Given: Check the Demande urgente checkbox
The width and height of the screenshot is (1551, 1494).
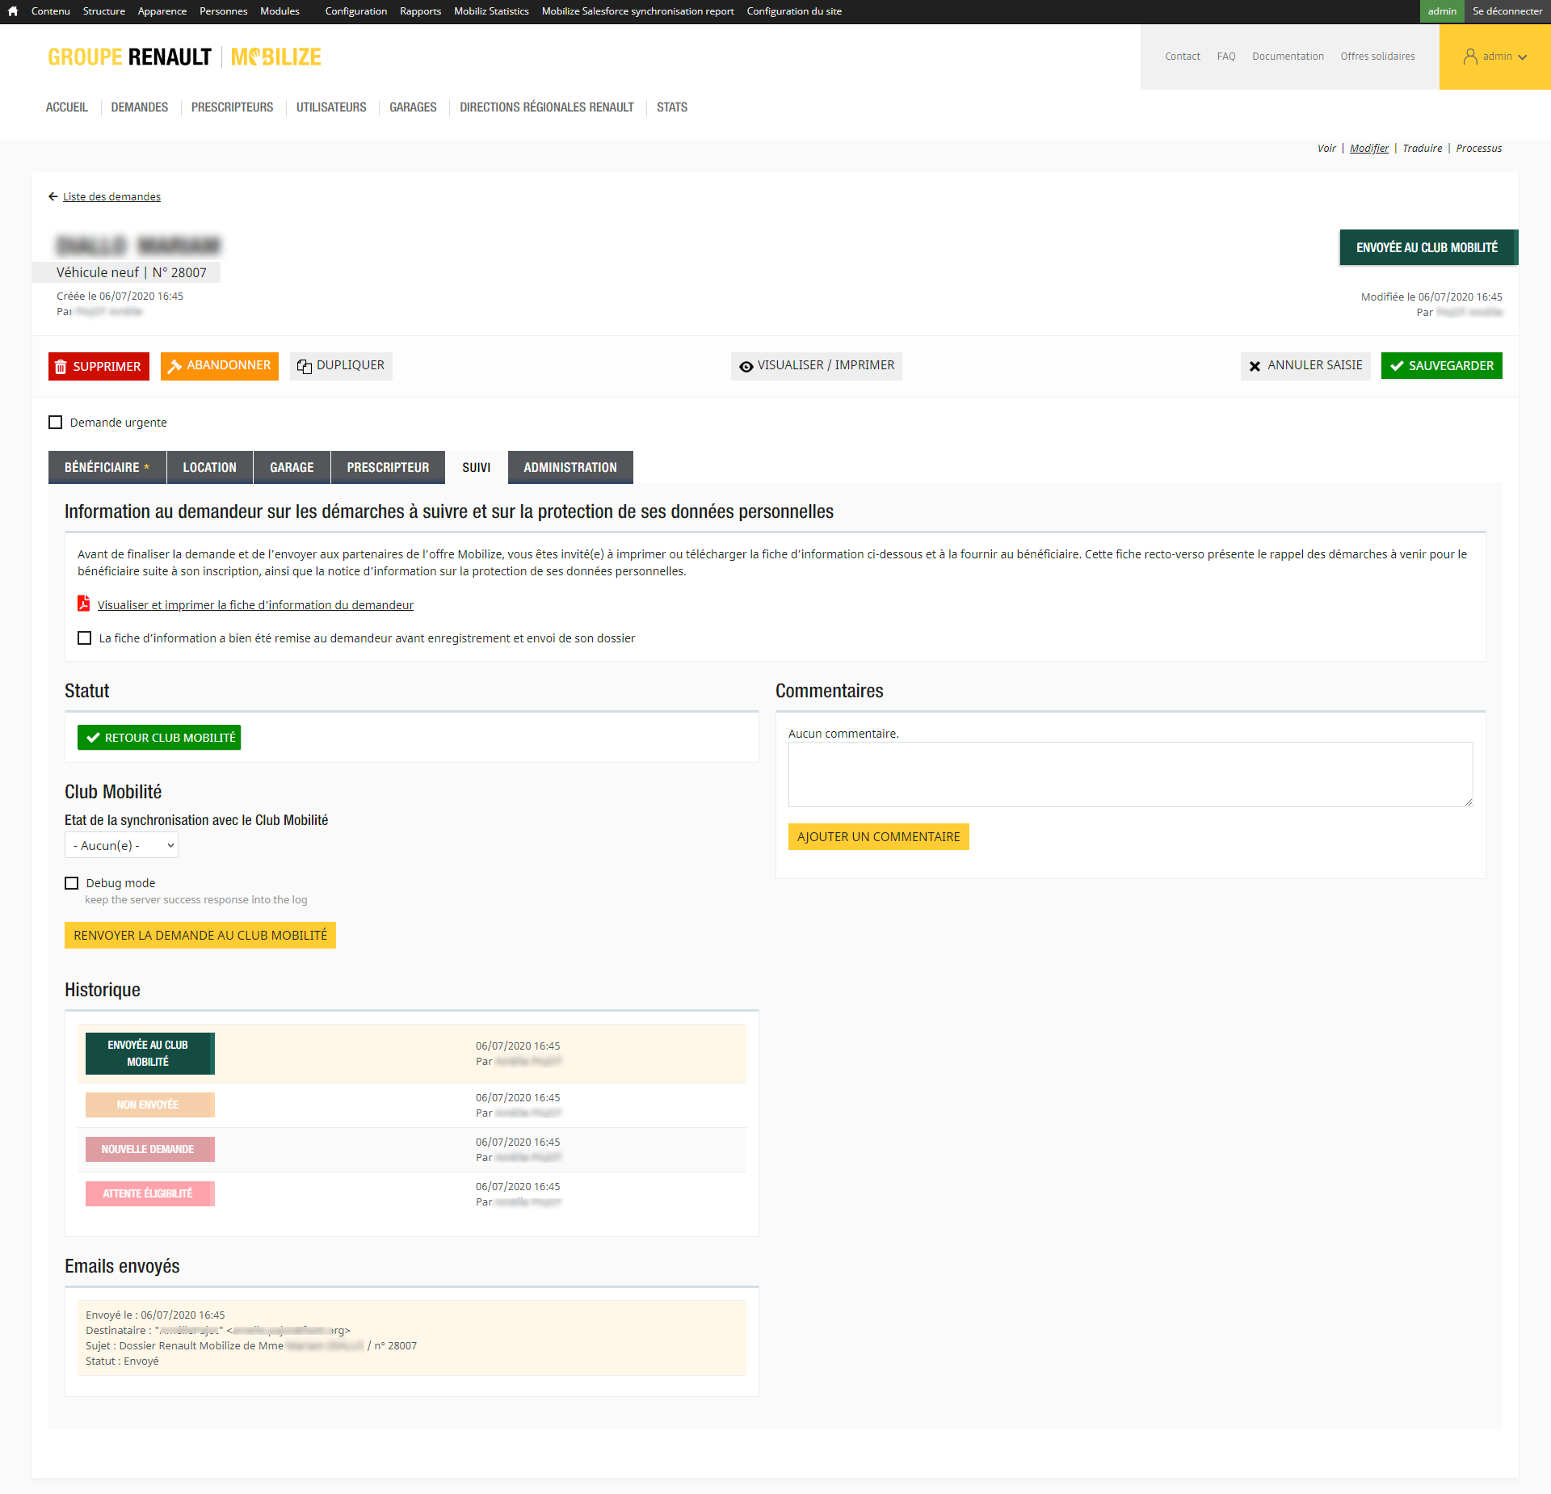Looking at the screenshot, I should pos(56,423).
